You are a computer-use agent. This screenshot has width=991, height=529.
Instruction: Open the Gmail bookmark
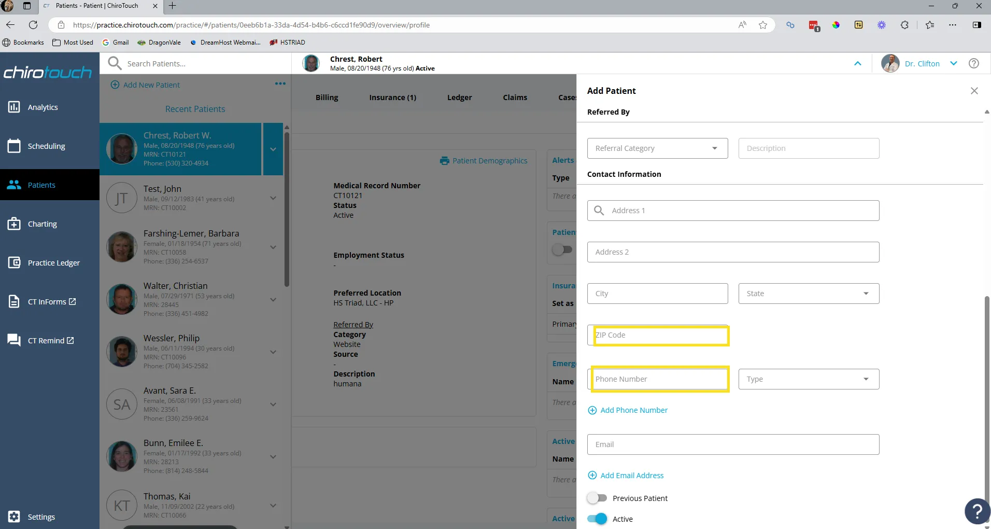click(x=116, y=43)
